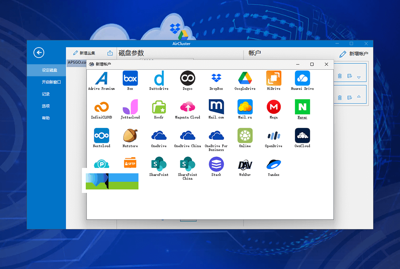This screenshot has width=400, height=269.
Task: Choose the SharePoint China provider
Action: [188, 169]
